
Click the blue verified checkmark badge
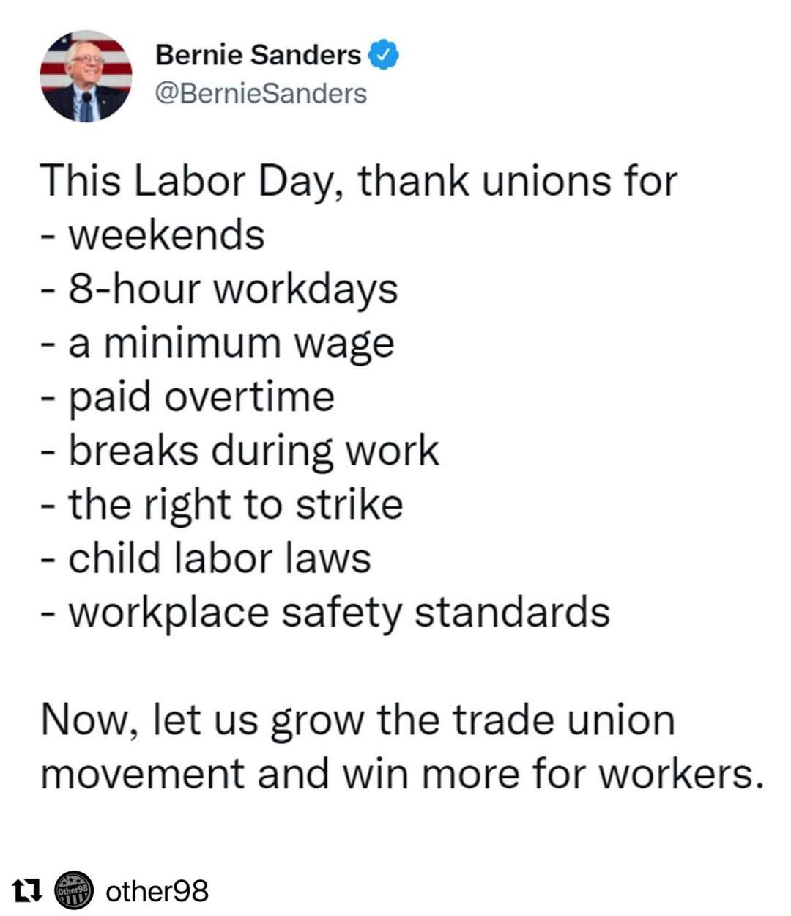pyautogui.click(x=385, y=55)
